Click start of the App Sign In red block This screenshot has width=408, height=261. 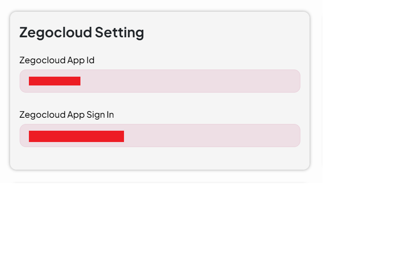(x=30, y=136)
